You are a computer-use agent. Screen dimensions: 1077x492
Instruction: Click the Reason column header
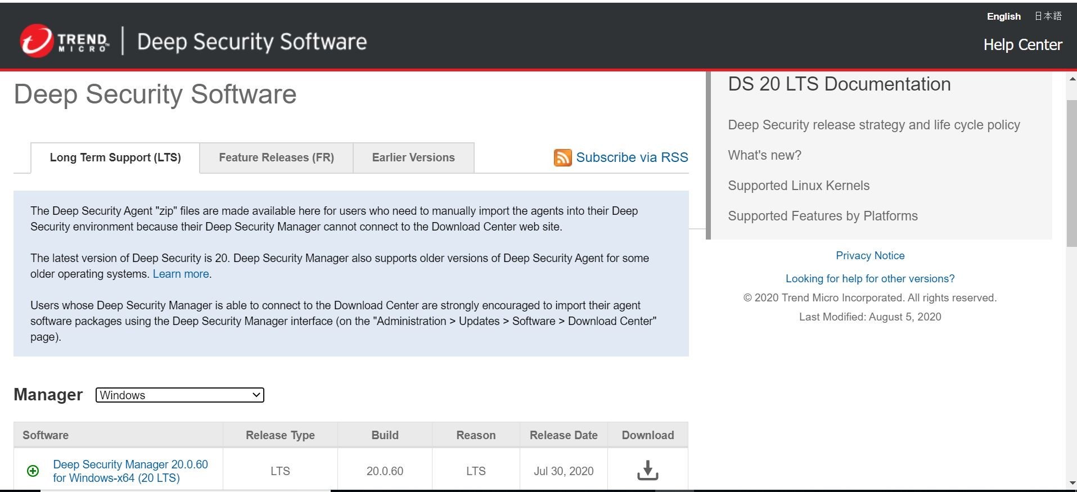(476, 435)
